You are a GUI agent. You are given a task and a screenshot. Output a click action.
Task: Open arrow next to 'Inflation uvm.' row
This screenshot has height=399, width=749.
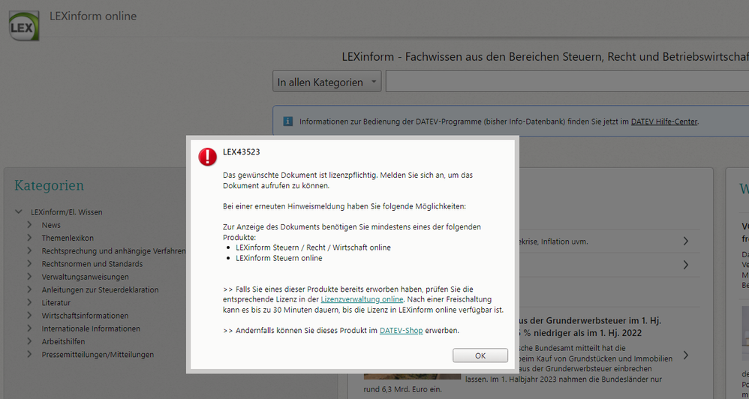click(685, 241)
